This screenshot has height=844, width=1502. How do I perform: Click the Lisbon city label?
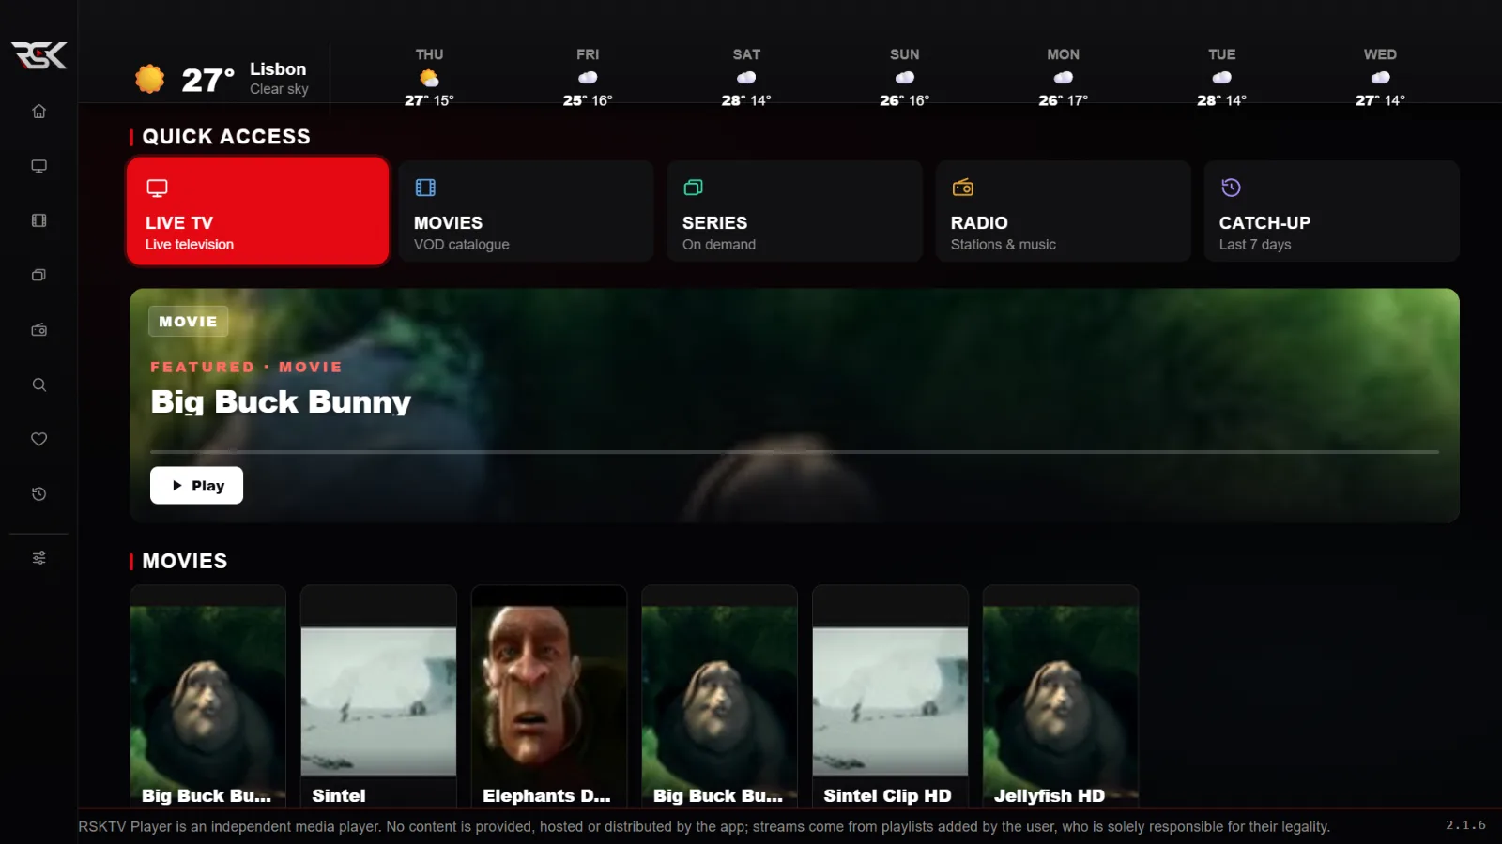pos(278,69)
